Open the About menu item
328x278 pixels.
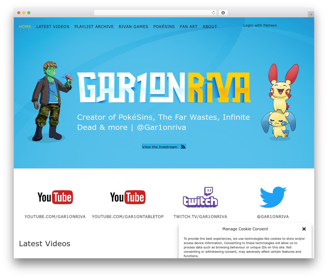[x=210, y=27]
